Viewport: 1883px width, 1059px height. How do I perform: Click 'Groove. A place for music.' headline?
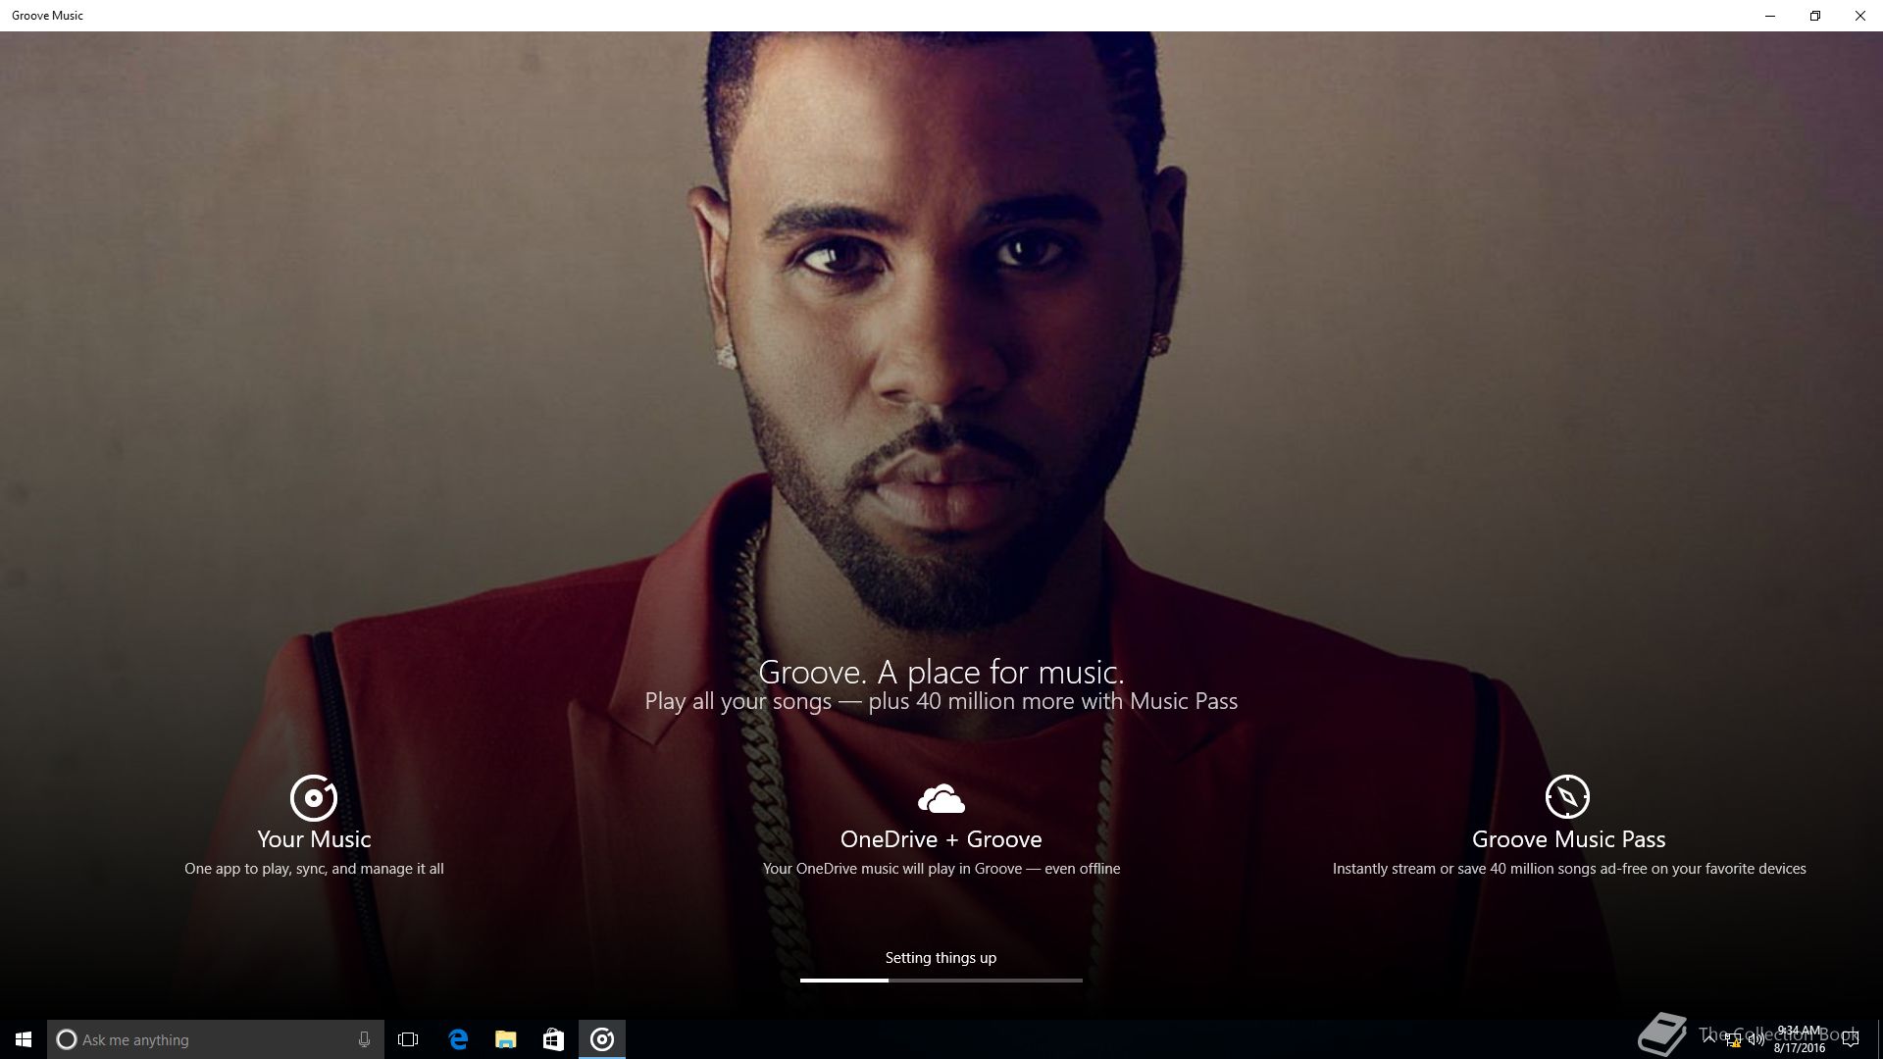[x=941, y=672]
